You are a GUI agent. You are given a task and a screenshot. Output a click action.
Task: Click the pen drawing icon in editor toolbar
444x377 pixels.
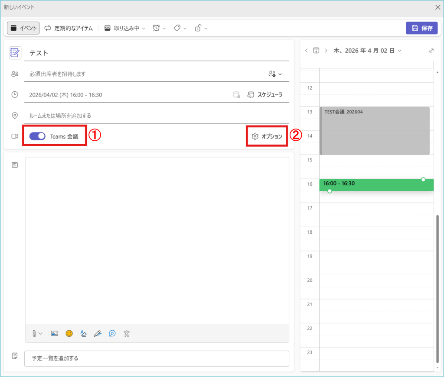(x=98, y=333)
